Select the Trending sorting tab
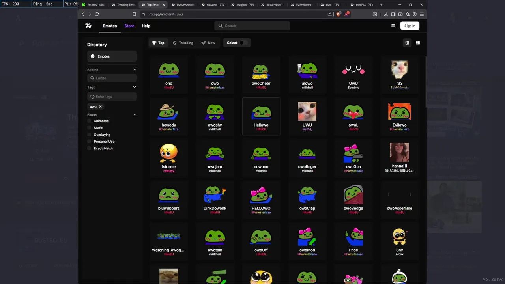Image resolution: width=505 pixels, height=284 pixels. (x=183, y=43)
